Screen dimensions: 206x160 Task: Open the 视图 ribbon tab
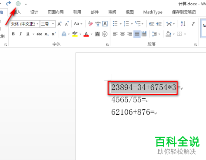(x=130, y=12)
